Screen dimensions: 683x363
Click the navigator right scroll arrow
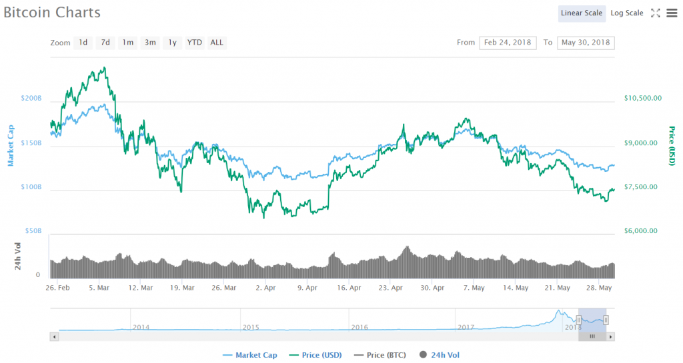(610, 336)
